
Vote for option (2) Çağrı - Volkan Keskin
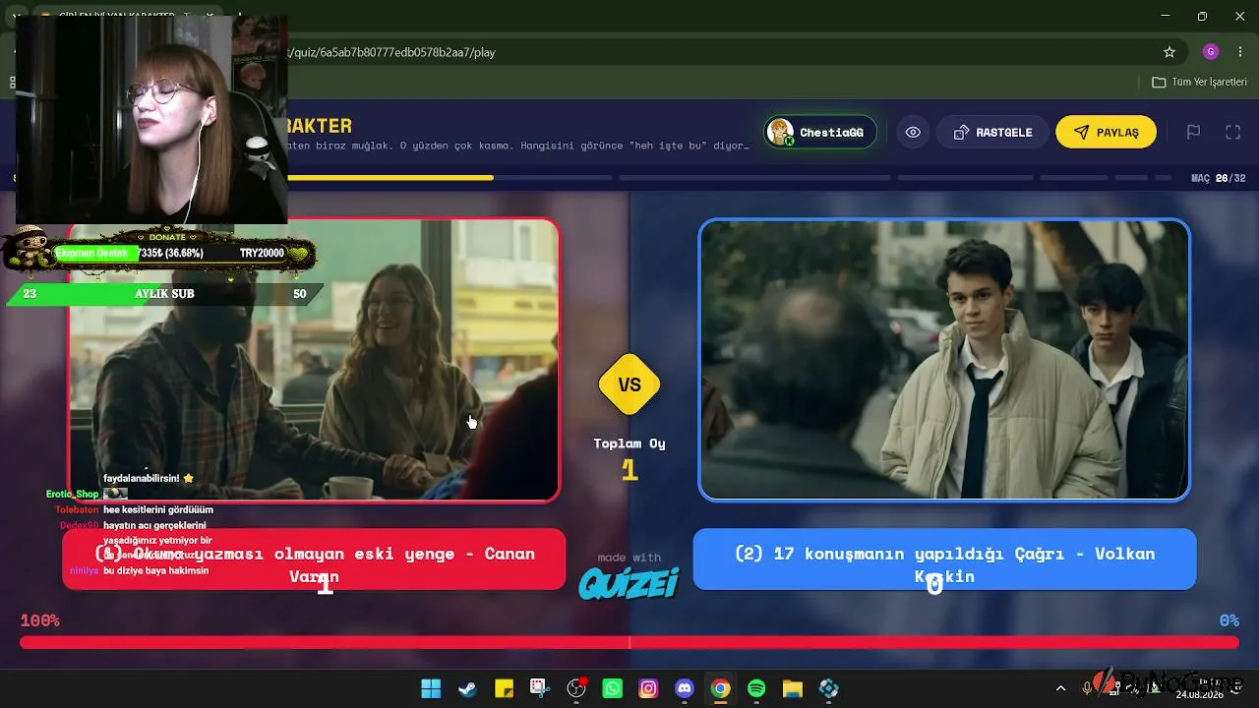click(944, 560)
